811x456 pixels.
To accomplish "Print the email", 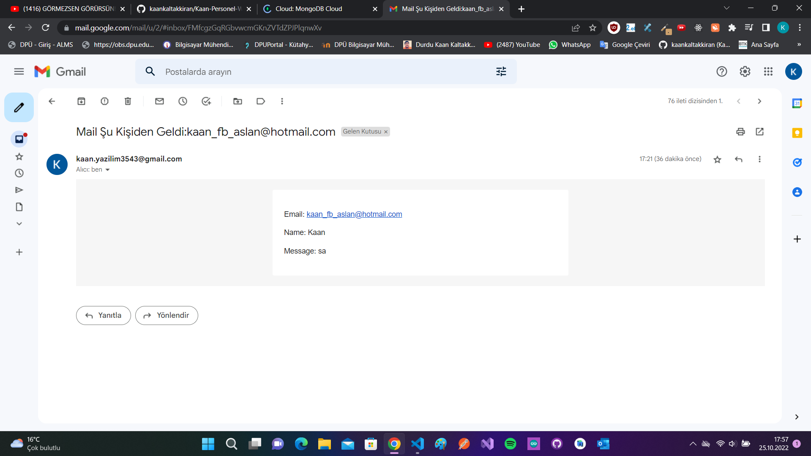I will (x=740, y=132).
